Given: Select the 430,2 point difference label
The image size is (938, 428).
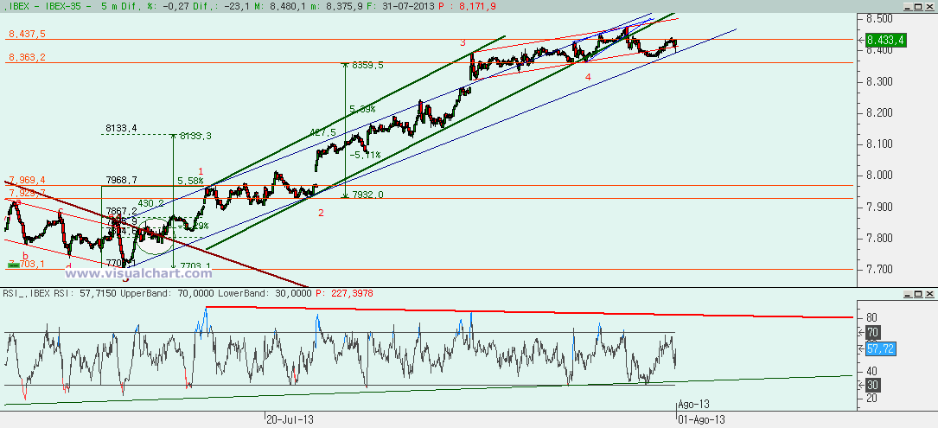Looking at the screenshot, I should coord(150,203).
